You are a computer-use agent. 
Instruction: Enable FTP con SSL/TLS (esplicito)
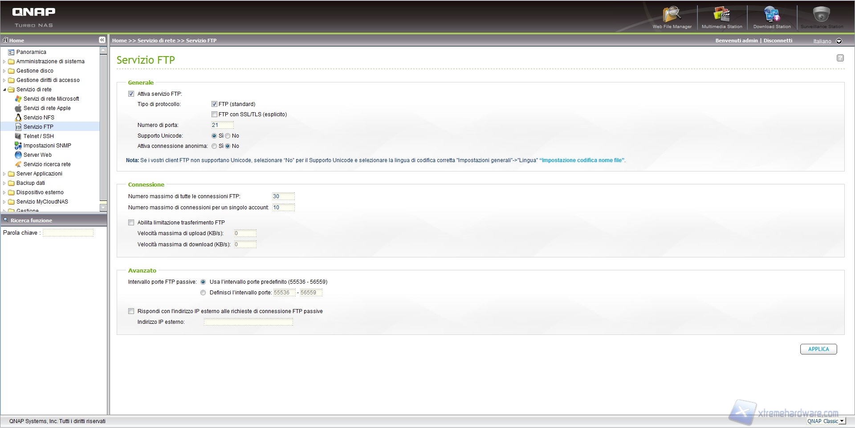[214, 114]
